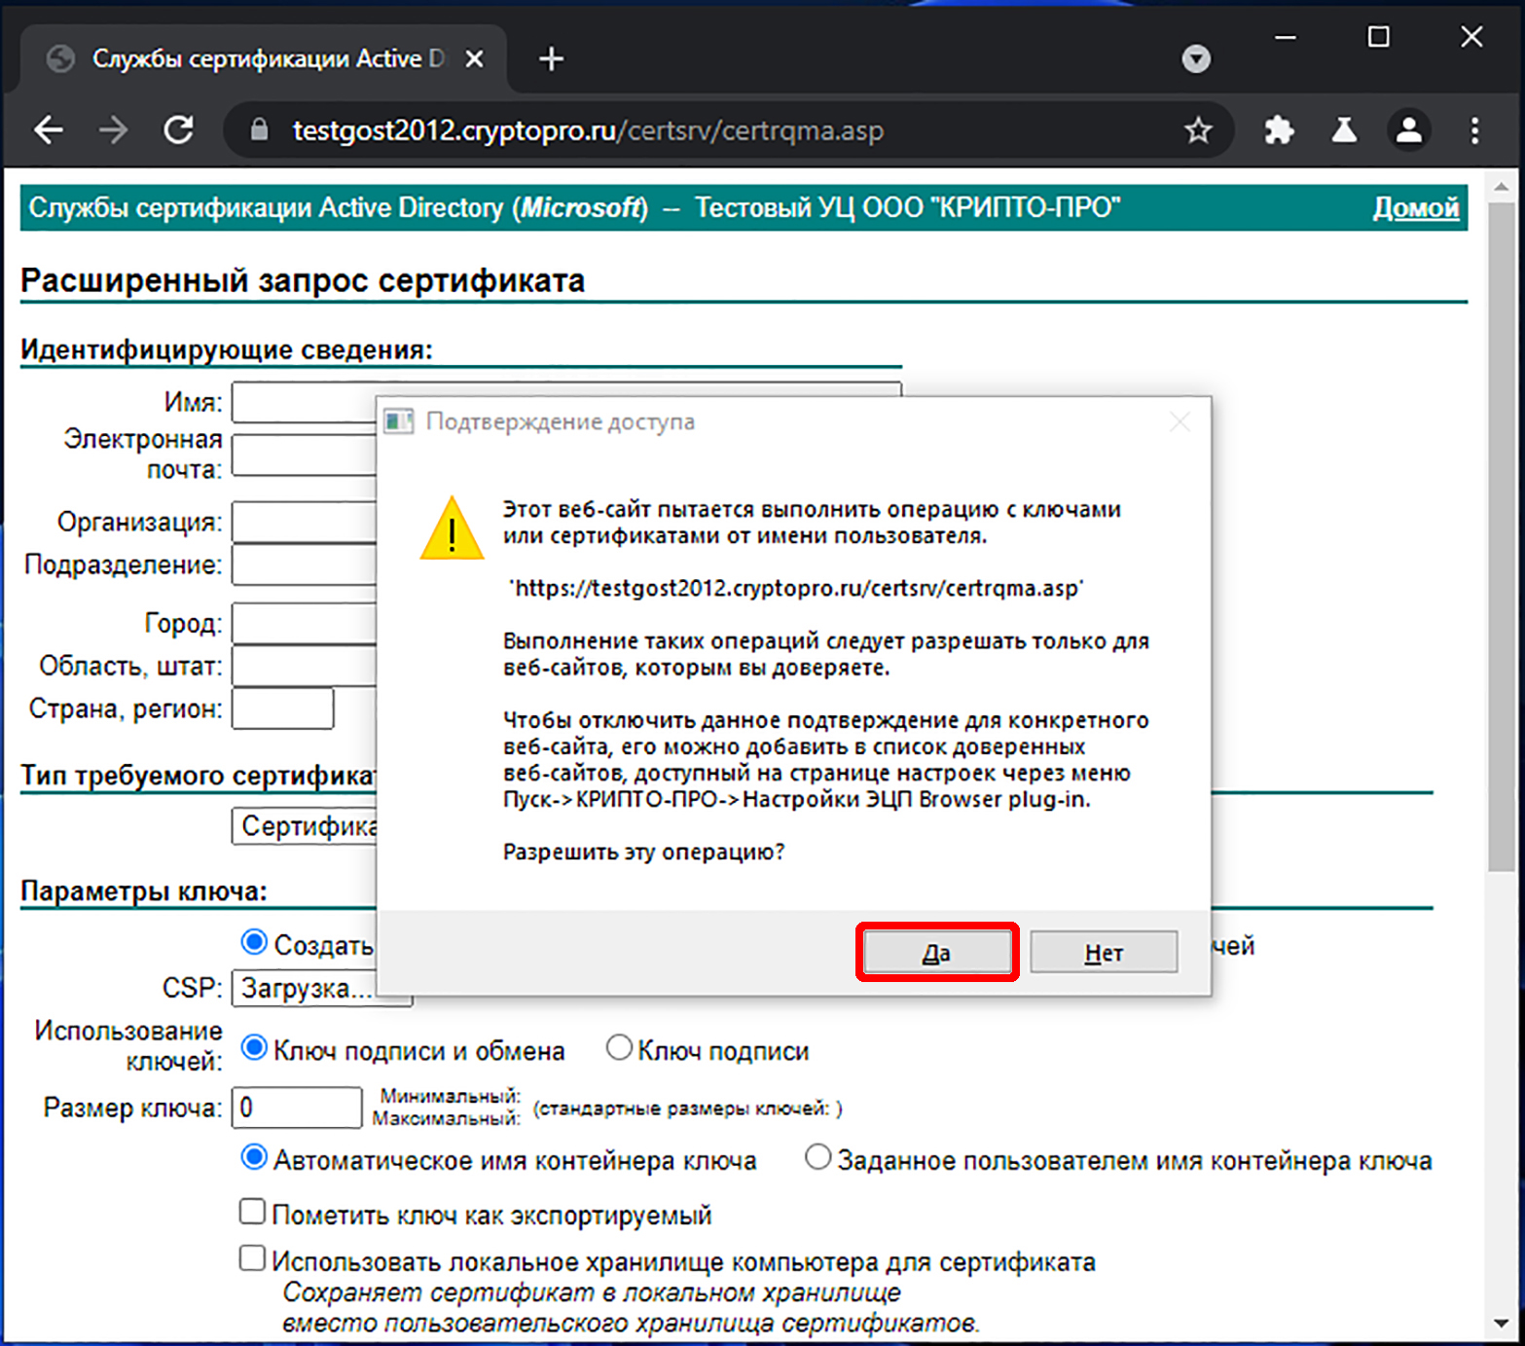Open the tab search dropdown circle
Screen dimensions: 1525x1346
(x=1196, y=59)
